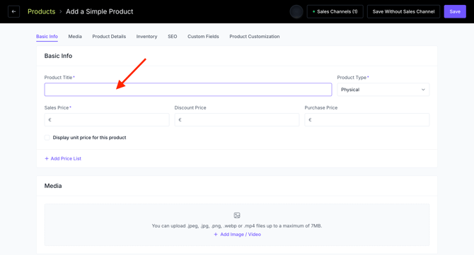Viewport: 474px width, 255px height.
Task: Open the Inventory tab
Action: coord(146,36)
